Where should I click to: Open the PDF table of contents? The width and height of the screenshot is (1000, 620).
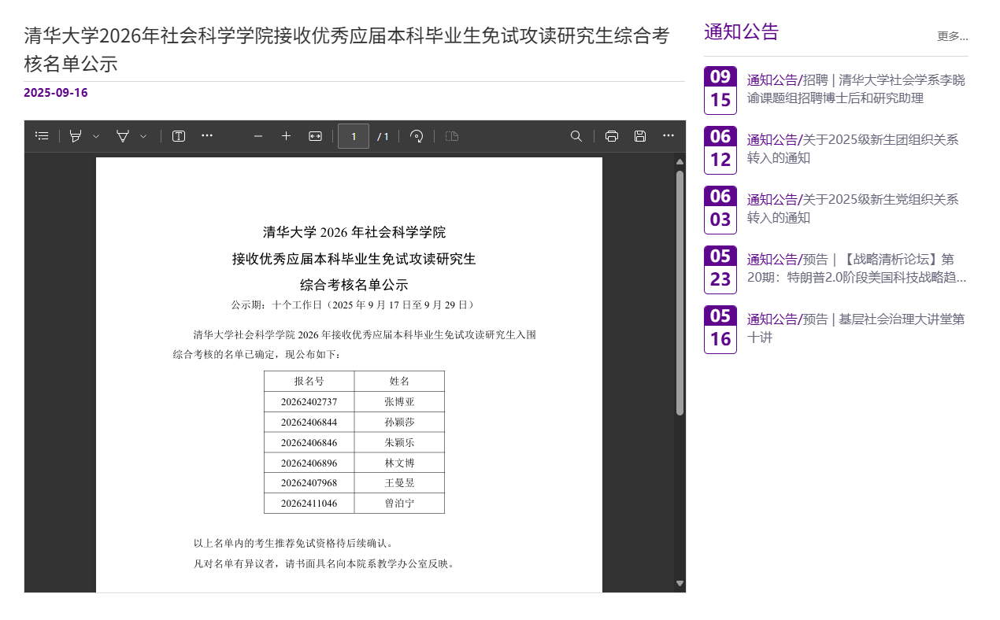(43, 136)
